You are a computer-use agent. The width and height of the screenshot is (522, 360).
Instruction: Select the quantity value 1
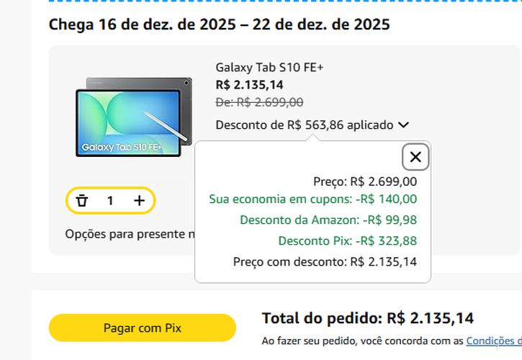point(110,201)
